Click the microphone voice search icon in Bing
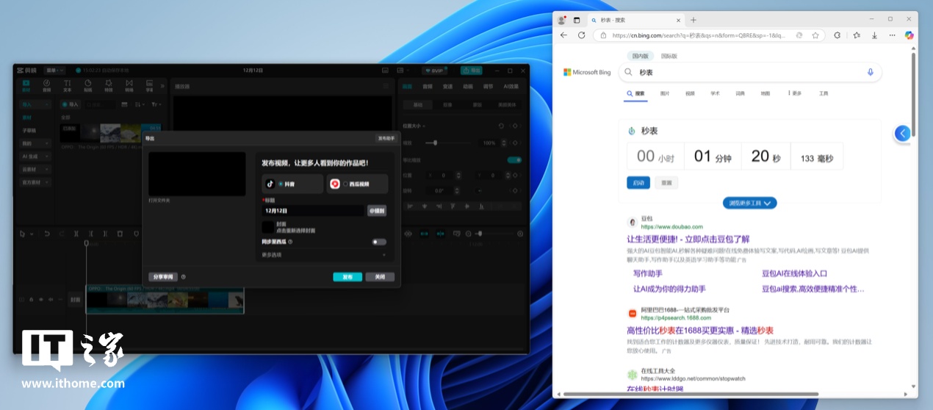Image resolution: width=933 pixels, height=410 pixels. [871, 72]
